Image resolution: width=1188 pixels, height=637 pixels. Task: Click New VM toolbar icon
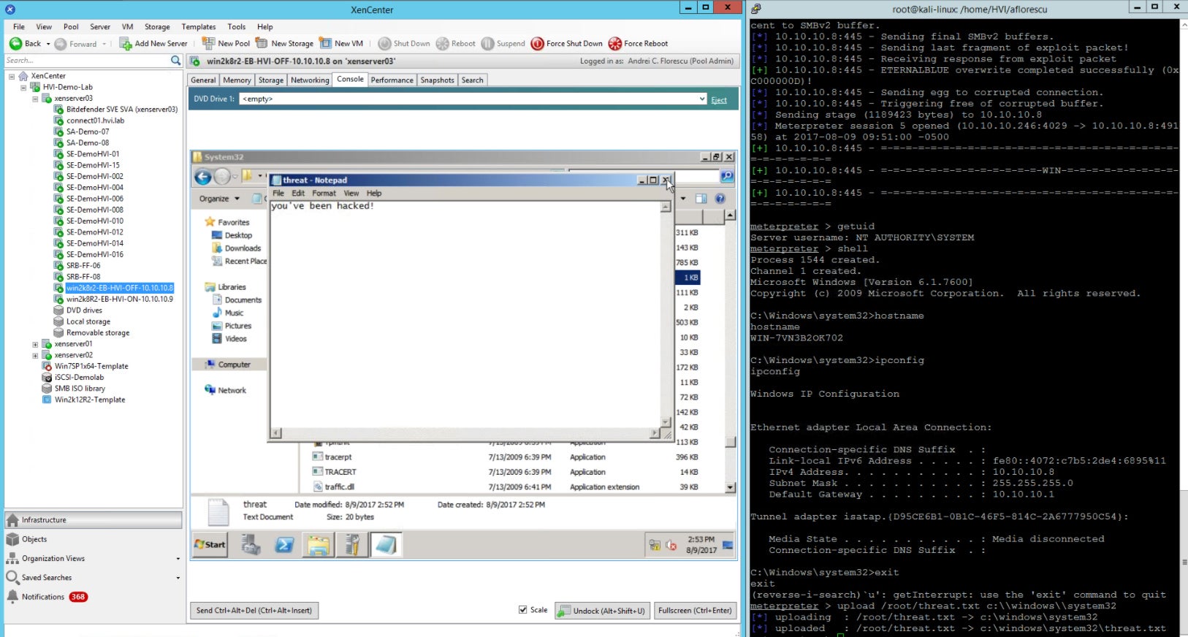[x=325, y=44]
